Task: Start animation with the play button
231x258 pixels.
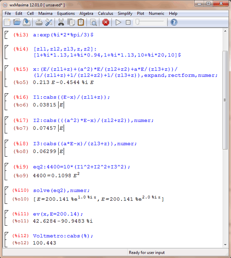Action: (118, 22)
